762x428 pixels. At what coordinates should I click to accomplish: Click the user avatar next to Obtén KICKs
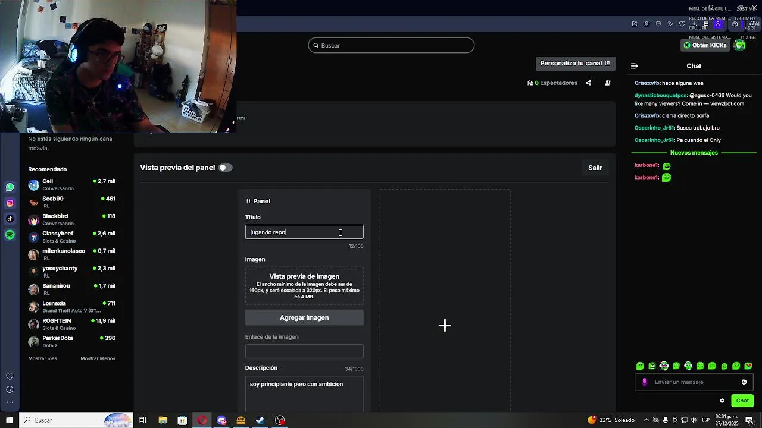[x=740, y=45]
